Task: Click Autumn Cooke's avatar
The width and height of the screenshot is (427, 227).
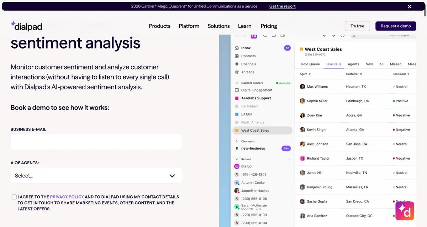Action: pyautogui.click(x=237, y=183)
